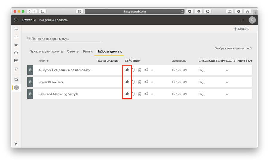269x163 pixels.
Task: Click the Создать button
Action: pos(241,29)
